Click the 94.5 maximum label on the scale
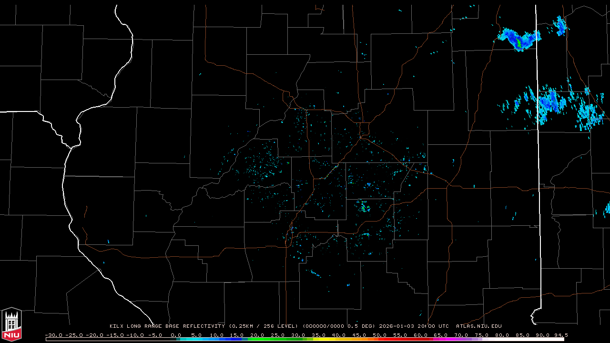Screen dimensions: 610x343 560,335
